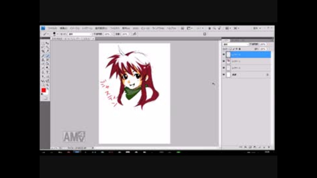Select the Eraser tool
The height and width of the screenshot is (178, 317).
coord(43,64)
